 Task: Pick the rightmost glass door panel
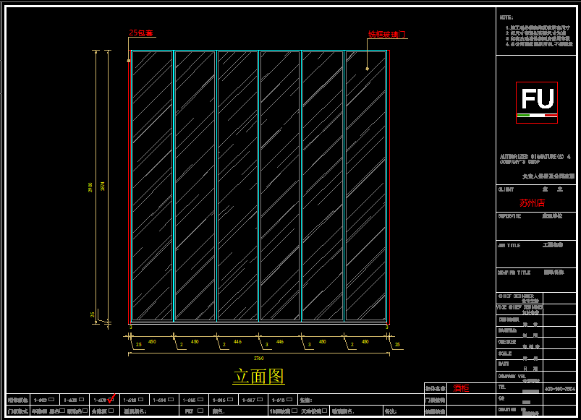pyautogui.click(x=365, y=186)
